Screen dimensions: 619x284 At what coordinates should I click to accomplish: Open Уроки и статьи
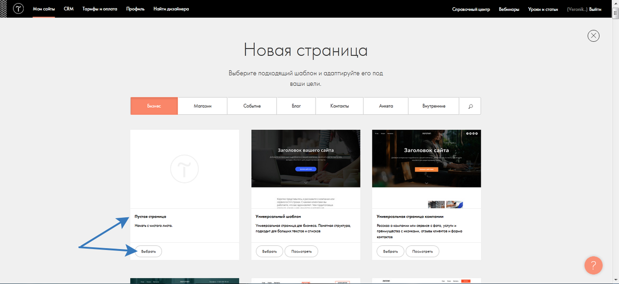[543, 9]
